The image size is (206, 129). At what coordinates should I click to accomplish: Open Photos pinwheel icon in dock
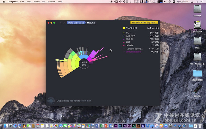(x=56, y=126)
